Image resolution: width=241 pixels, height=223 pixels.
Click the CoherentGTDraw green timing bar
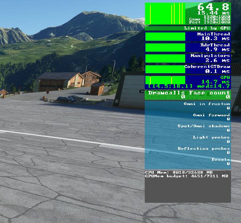pos(165,69)
